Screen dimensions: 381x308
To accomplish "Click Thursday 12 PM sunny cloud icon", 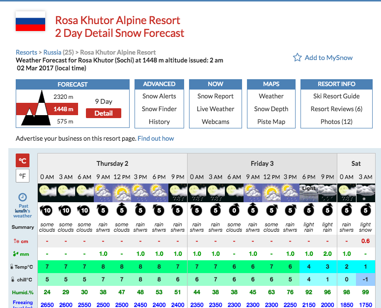I will tap(122, 193).
